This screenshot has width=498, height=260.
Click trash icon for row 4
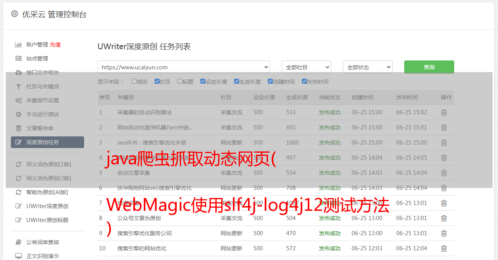pos(444,158)
